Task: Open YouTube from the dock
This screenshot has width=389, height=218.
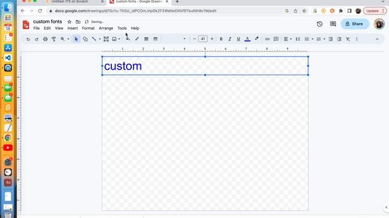Action: [x=8, y=148]
